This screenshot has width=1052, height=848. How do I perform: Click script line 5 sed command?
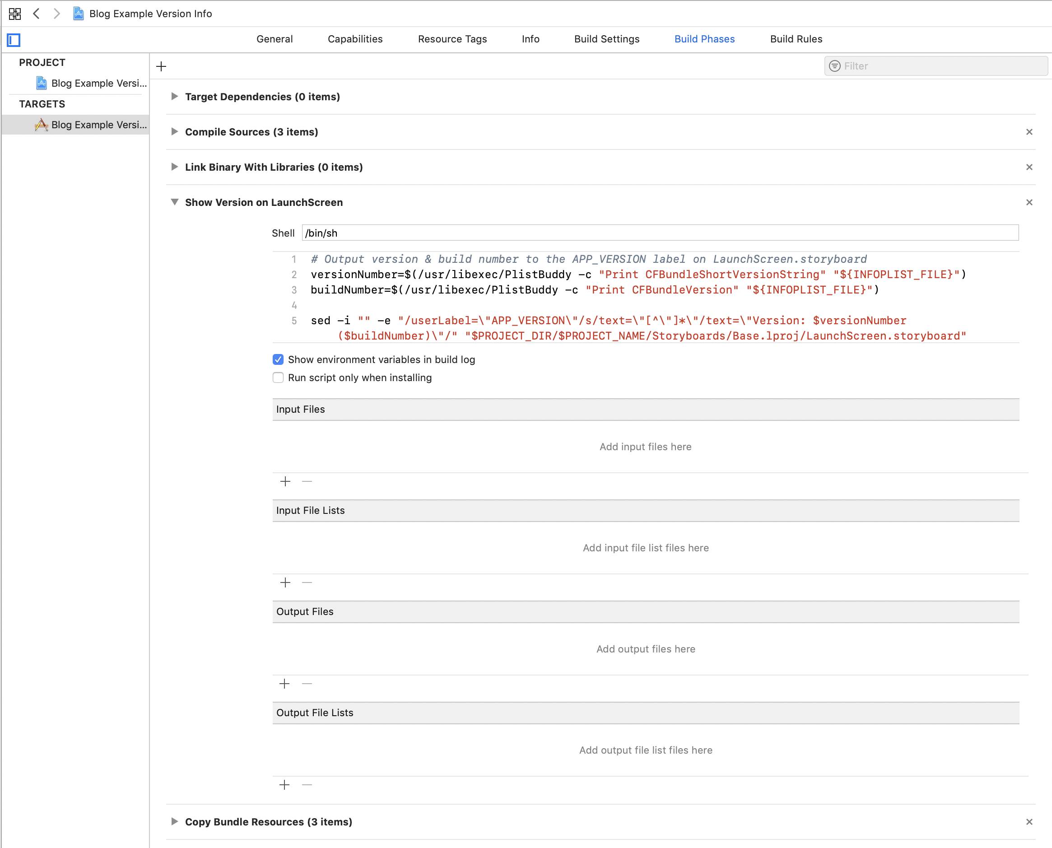tap(638, 328)
